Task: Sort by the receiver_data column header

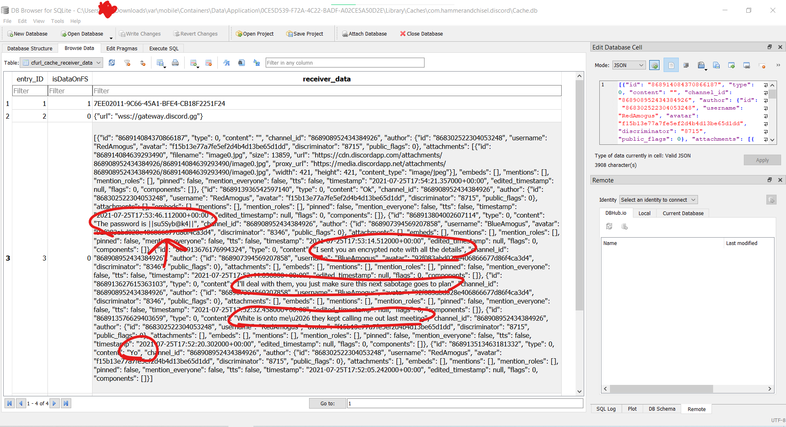Action: [327, 79]
